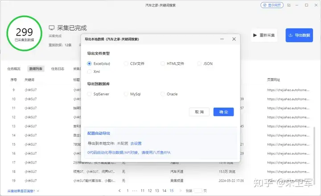Click the monitor icon beside 采集已完成
The height and width of the screenshot is (196, 321).
[x=52, y=28]
